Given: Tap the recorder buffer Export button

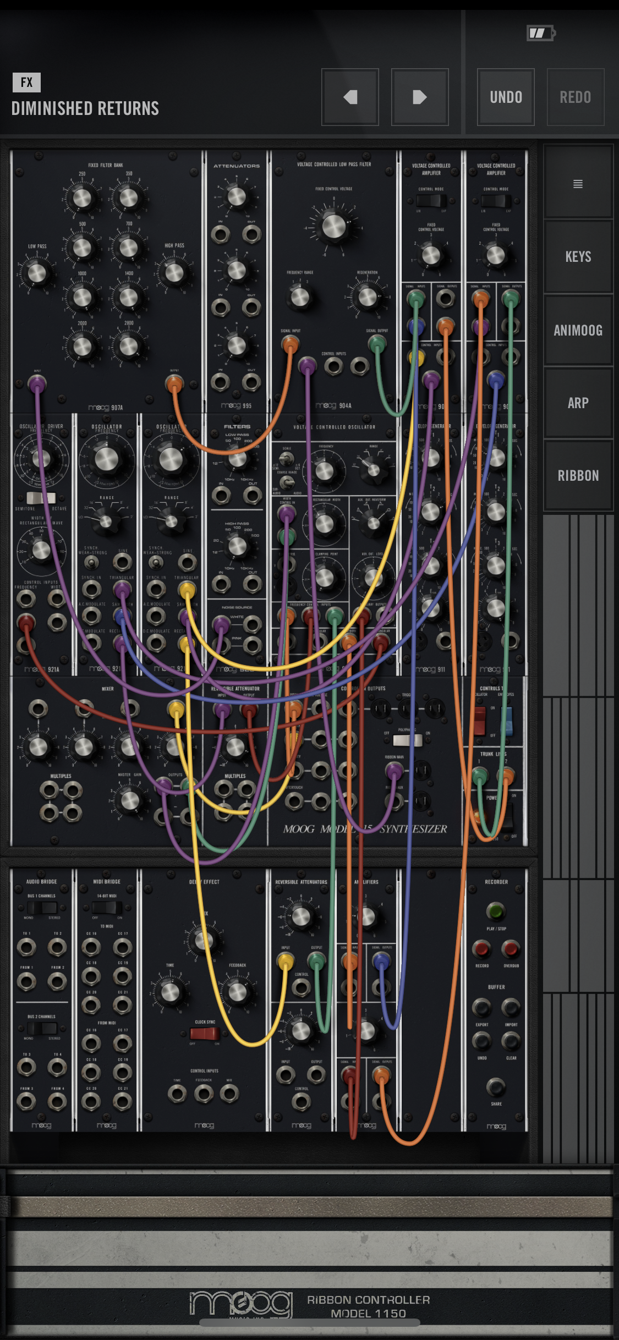Looking at the screenshot, I should click(481, 1007).
